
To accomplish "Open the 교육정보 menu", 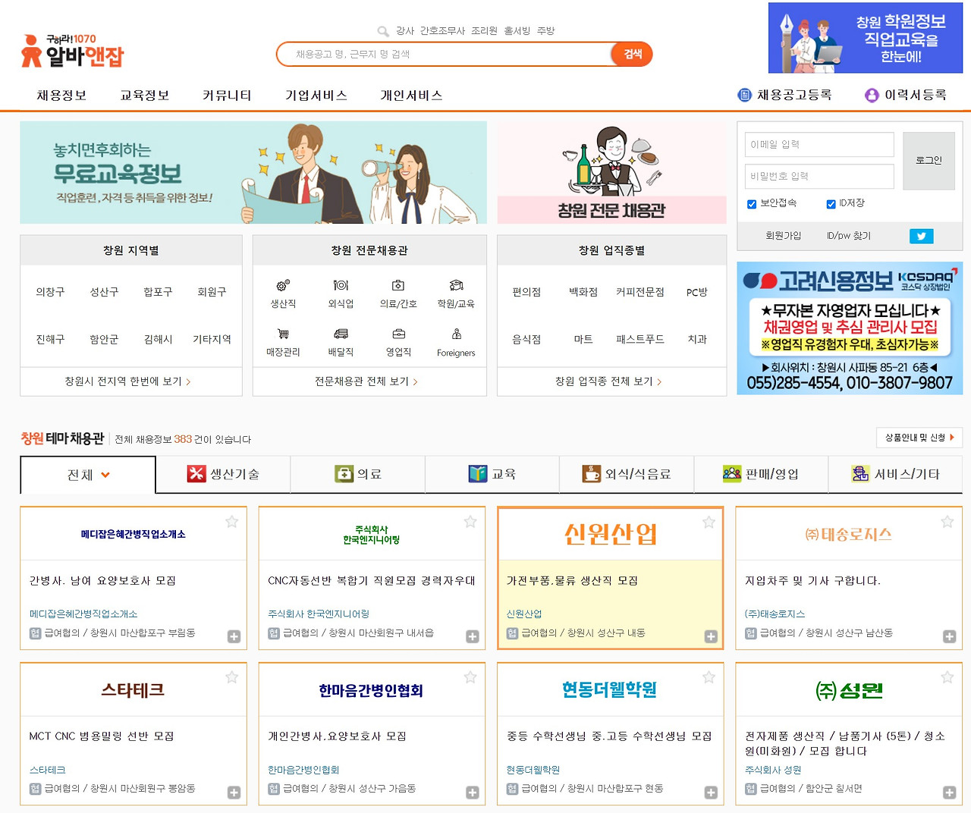I will [145, 96].
